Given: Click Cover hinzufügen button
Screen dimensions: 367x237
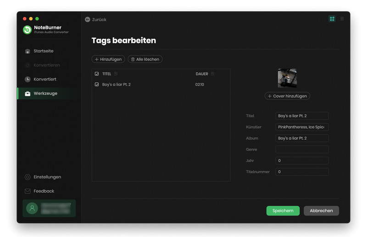Looking at the screenshot, I should pos(287,96).
